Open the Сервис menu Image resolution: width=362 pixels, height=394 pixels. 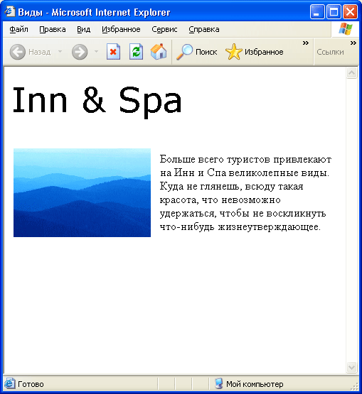tap(164, 29)
